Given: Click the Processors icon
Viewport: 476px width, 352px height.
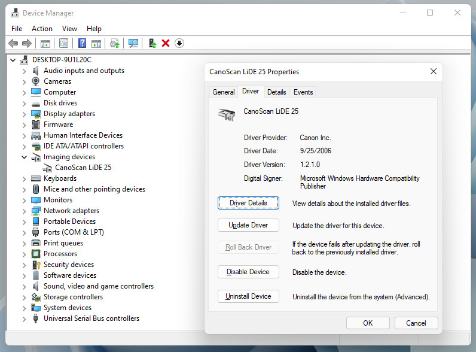Looking at the screenshot, I should click(x=36, y=254).
